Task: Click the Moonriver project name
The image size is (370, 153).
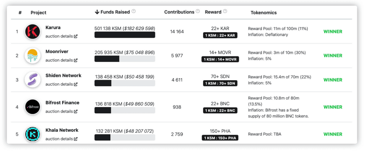Action: 57,52
